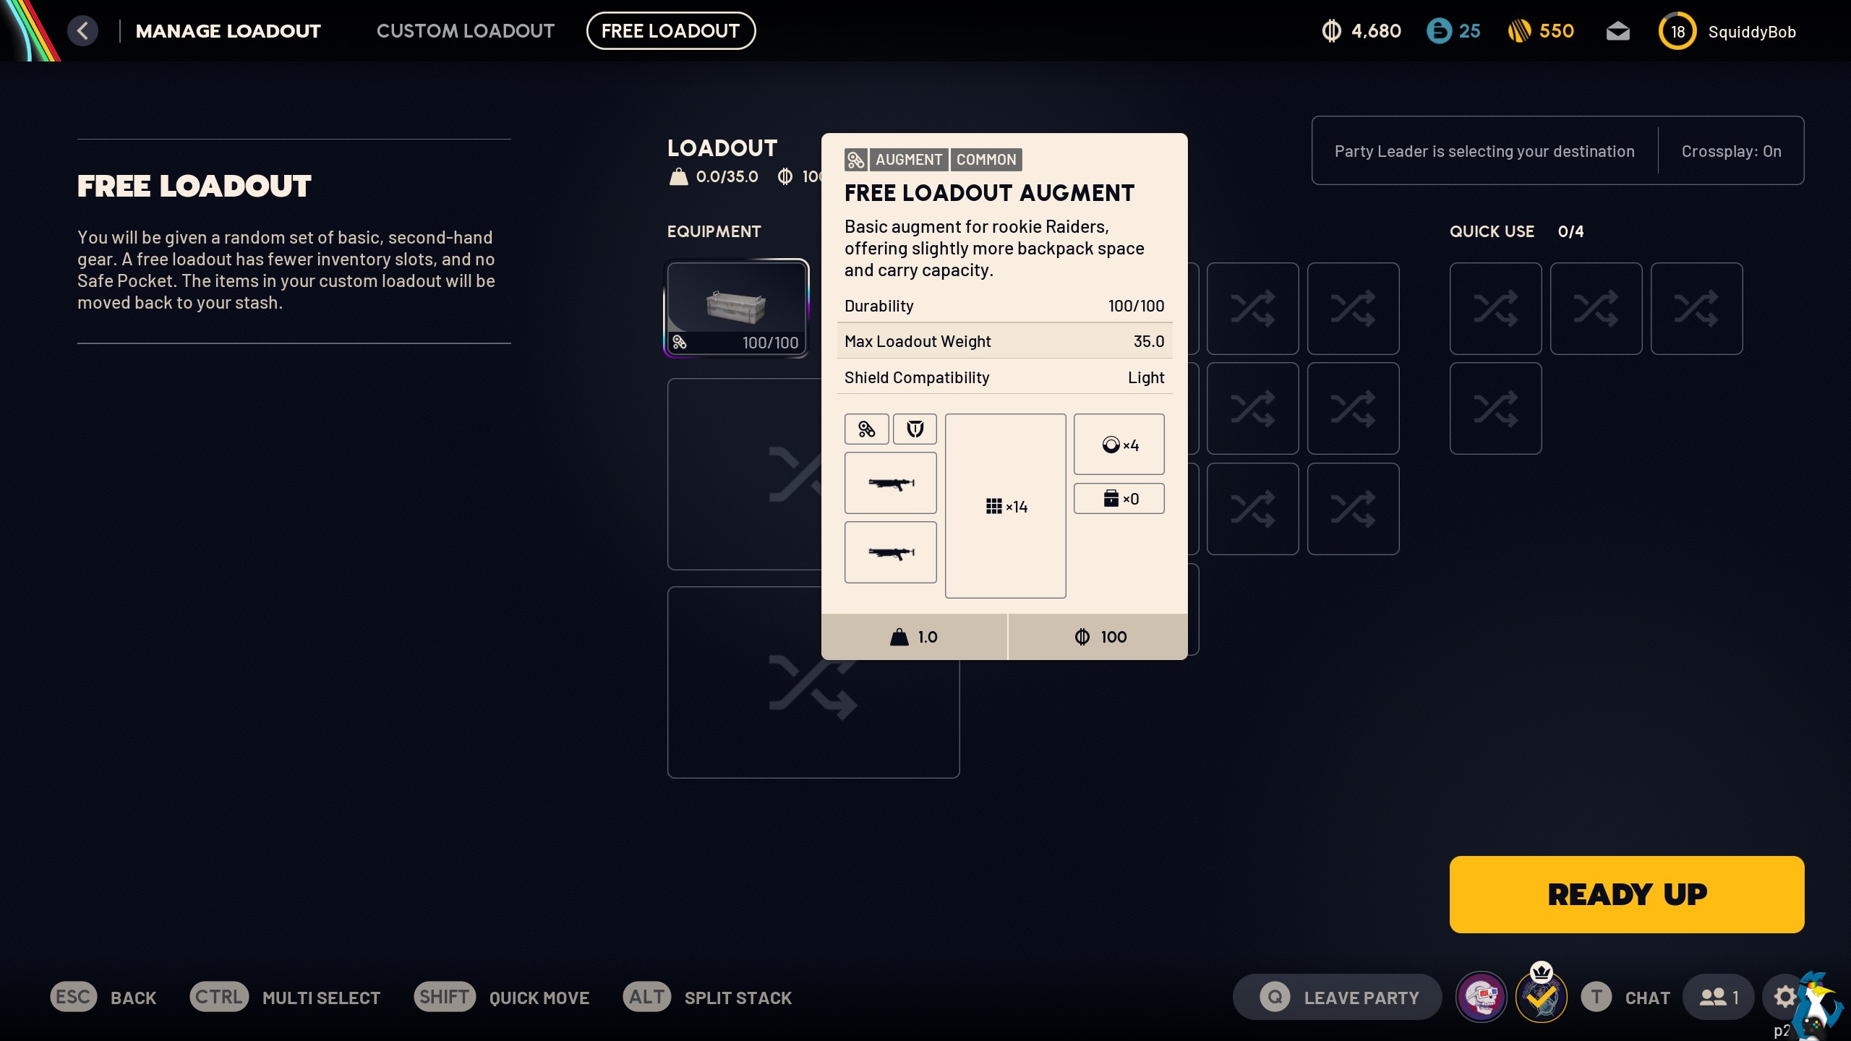This screenshot has width=1851, height=1041.
Task: Click the shield slot icon in tooltip
Action: click(915, 429)
